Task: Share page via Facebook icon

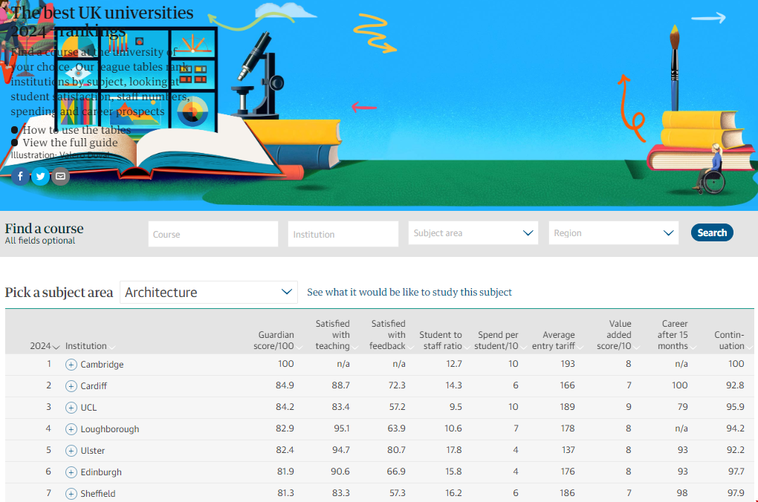Action: click(x=21, y=176)
